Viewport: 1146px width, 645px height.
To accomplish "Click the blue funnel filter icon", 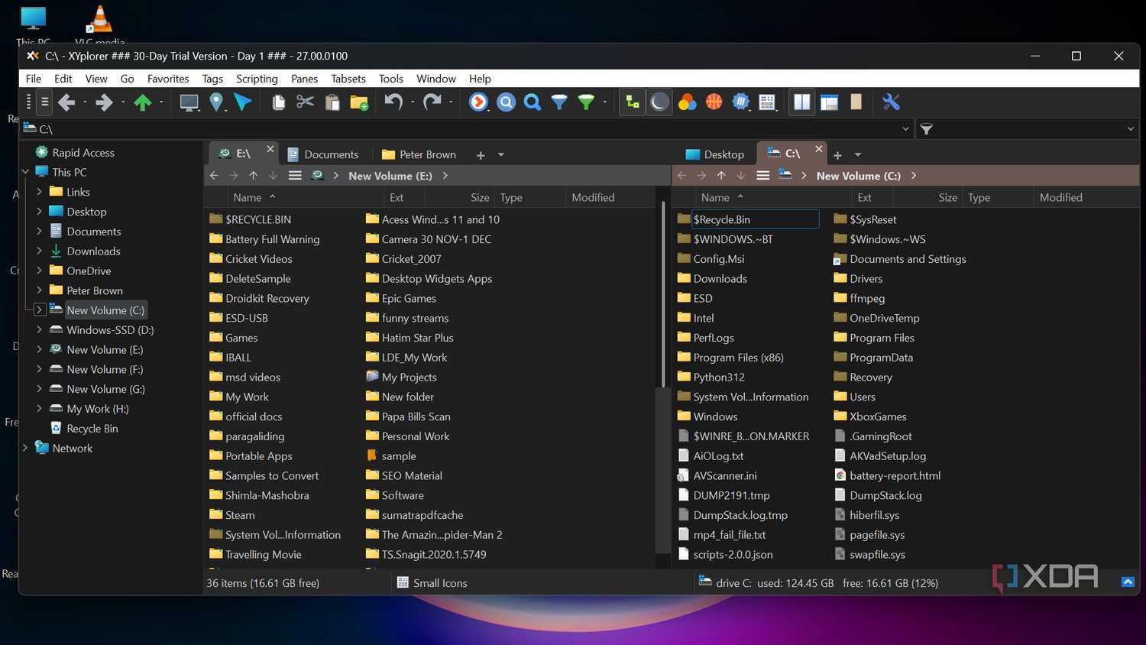I will 559,102.
